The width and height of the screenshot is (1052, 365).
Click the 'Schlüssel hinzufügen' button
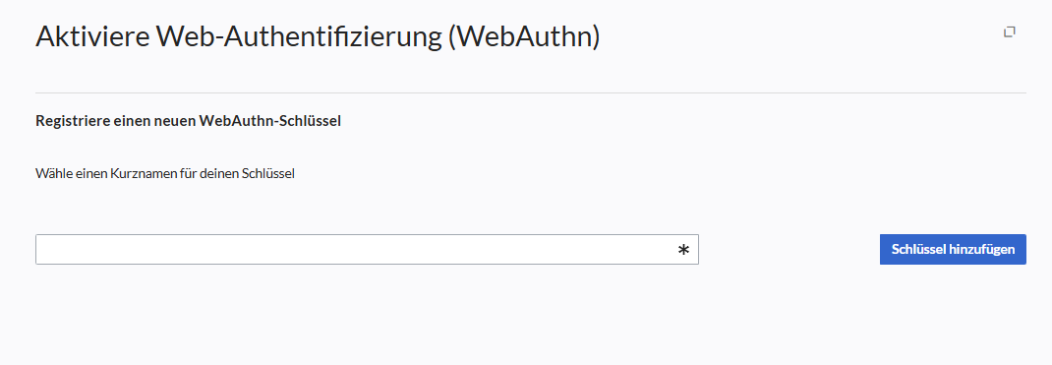coord(953,249)
